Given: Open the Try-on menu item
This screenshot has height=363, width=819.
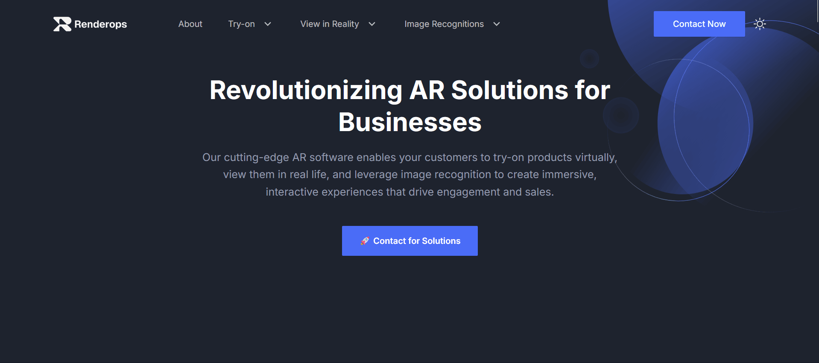Looking at the screenshot, I should click(x=241, y=24).
